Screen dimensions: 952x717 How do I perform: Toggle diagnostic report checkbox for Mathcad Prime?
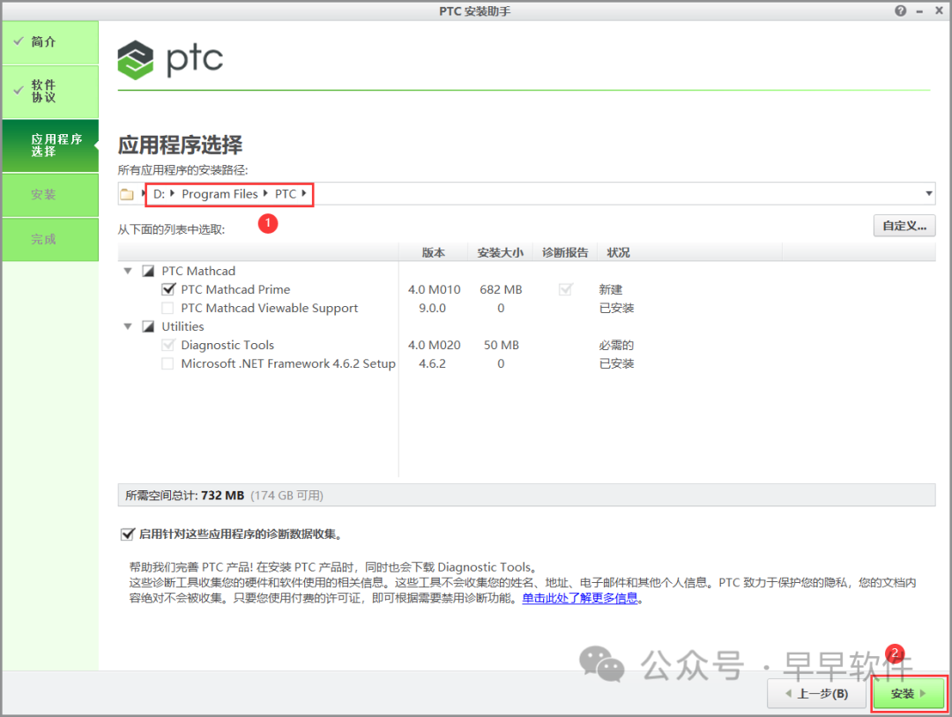click(565, 289)
